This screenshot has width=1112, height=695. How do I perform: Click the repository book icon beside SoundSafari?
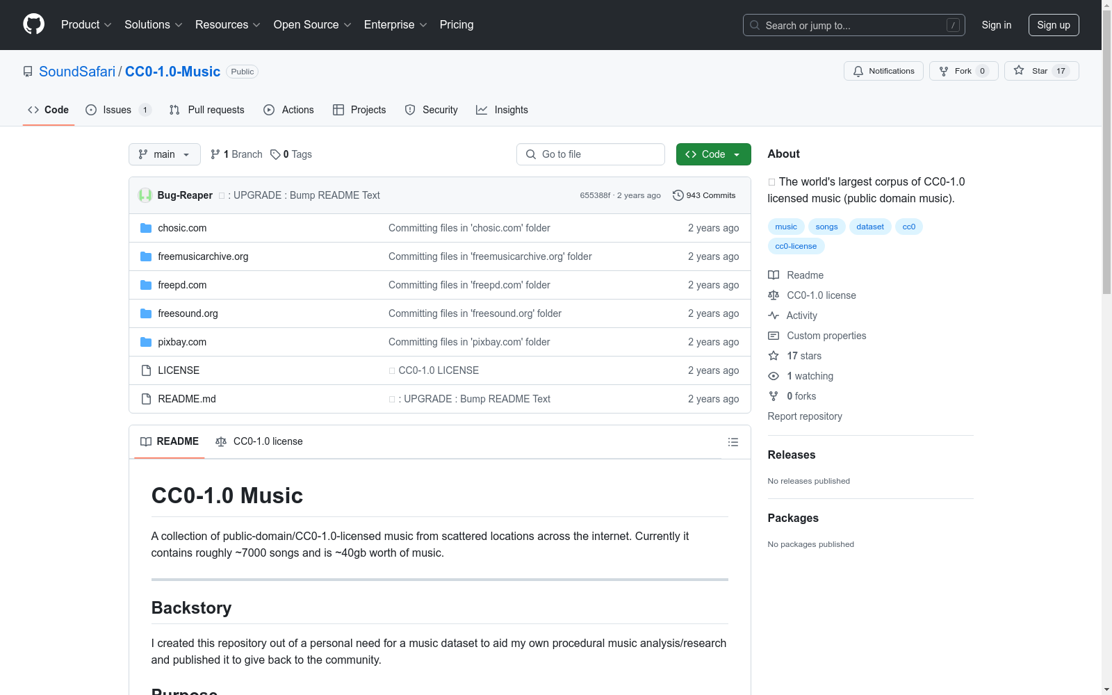point(28,72)
